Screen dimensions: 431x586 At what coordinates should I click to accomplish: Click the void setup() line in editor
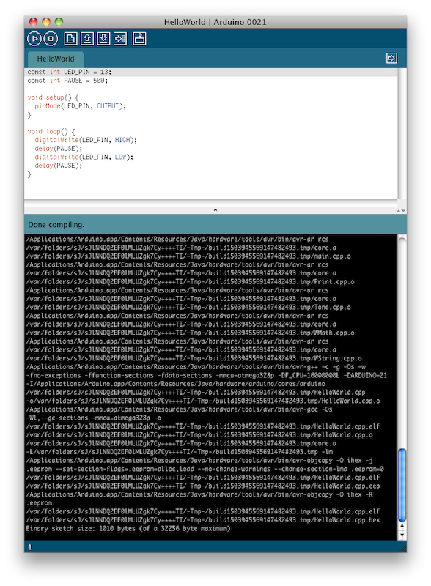pos(53,97)
